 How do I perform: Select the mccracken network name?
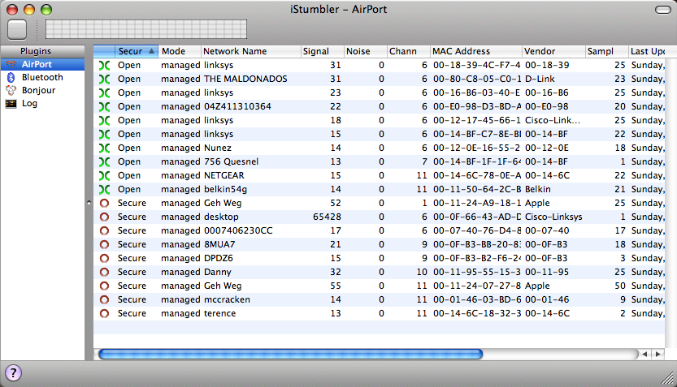coord(227,299)
